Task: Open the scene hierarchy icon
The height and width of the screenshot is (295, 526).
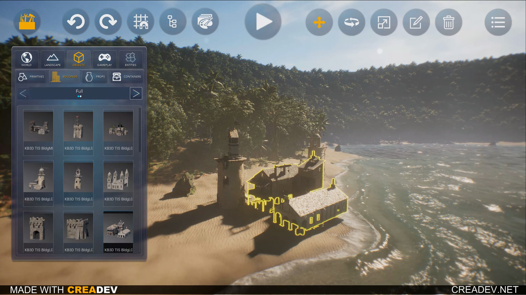Action: (173, 22)
